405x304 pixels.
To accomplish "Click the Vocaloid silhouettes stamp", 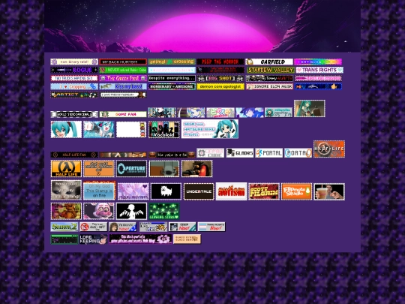I will point(164,130).
